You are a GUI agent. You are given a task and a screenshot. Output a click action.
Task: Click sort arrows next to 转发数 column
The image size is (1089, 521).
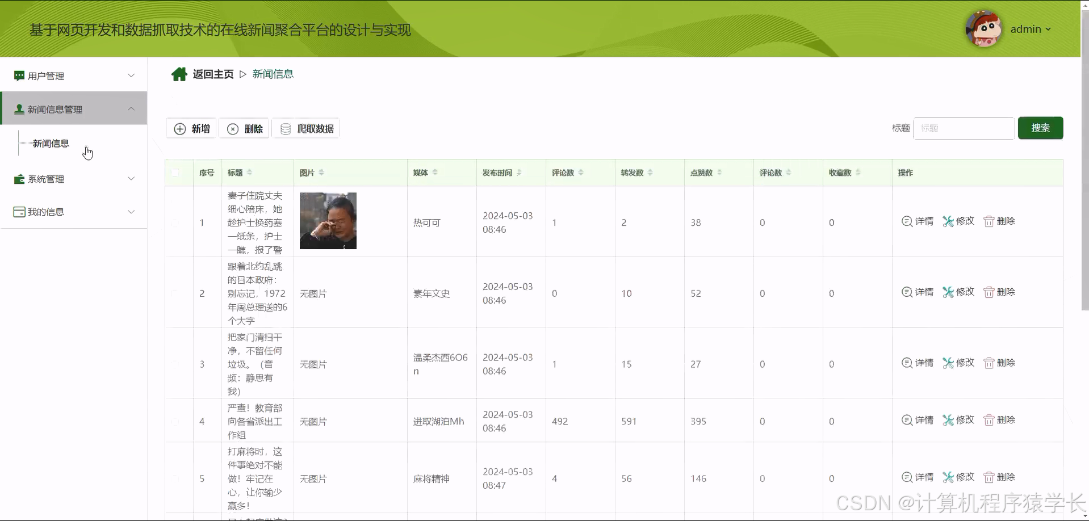pyautogui.click(x=650, y=173)
